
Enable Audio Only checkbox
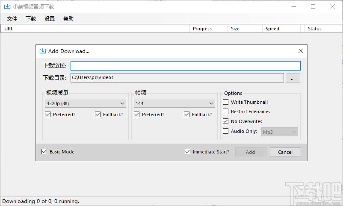click(x=225, y=131)
